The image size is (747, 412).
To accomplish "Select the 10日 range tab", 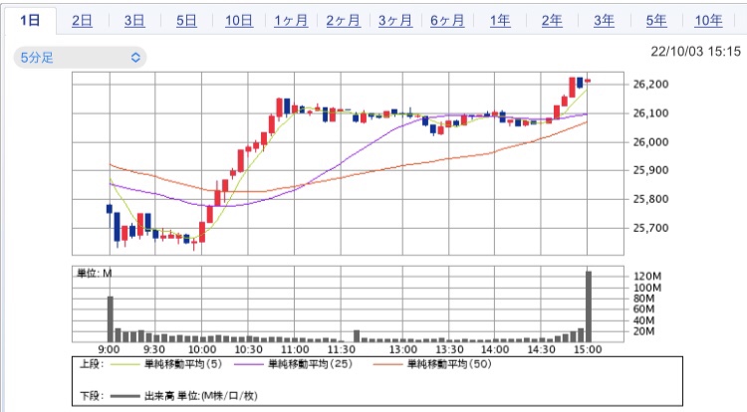I will pyautogui.click(x=238, y=21).
